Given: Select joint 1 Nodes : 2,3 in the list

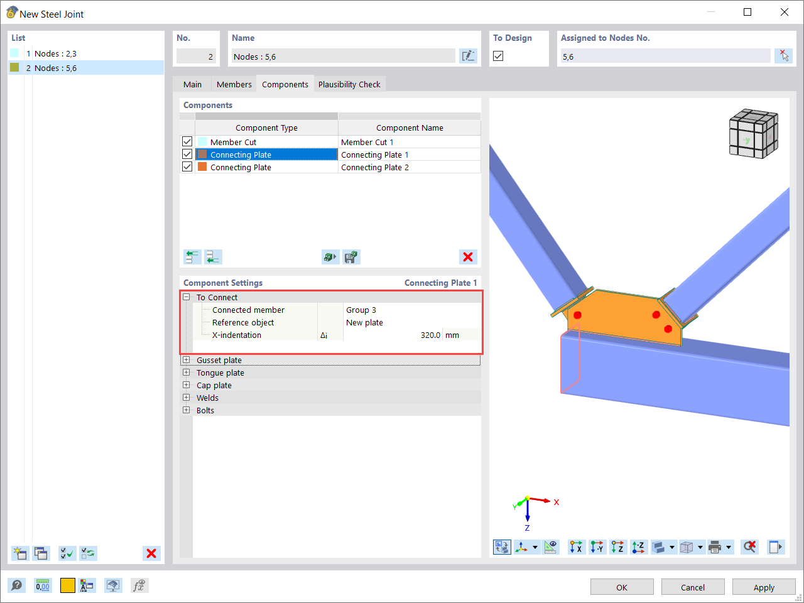Looking at the screenshot, I should 86,53.
